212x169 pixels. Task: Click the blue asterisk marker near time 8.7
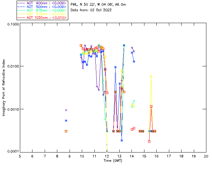pyautogui.click(x=66, y=121)
